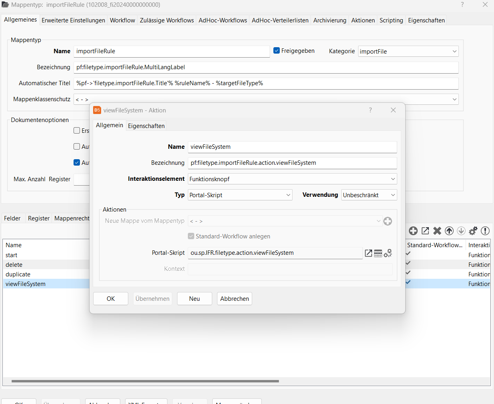Select the 'duplicate' row in actions list
Viewport: 494px width, 404px height.
[46, 274]
